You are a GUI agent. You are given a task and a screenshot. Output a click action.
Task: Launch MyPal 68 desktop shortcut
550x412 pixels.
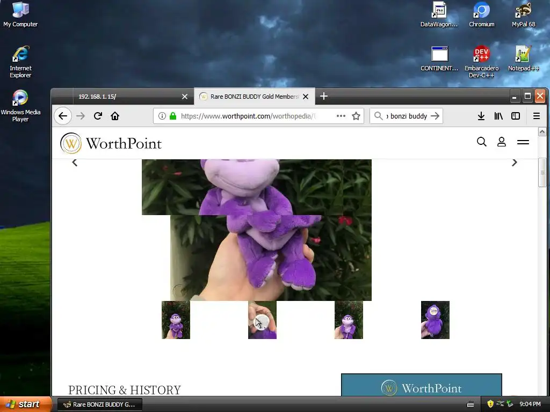(x=523, y=14)
